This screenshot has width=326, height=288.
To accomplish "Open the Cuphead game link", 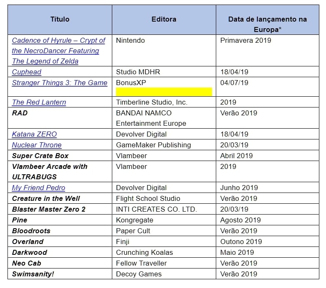I will pyautogui.click(x=27, y=72).
